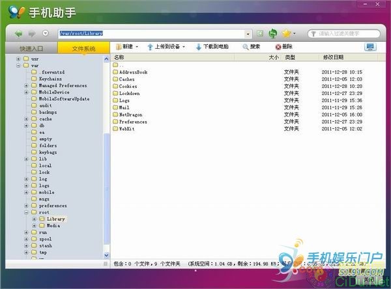Click the filter keyword search field
This screenshot has width=391, height=289.
[345, 33]
